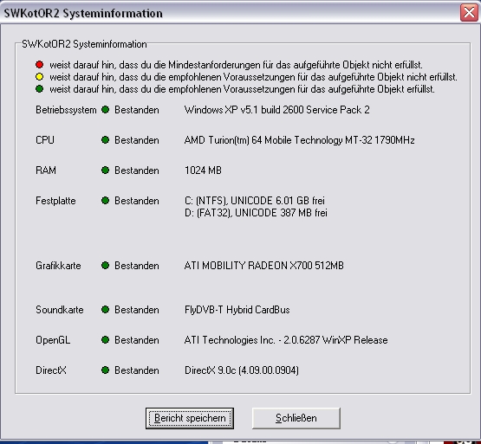481x444 pixels.
Task: Click green status dot next to Betriebssystem
Action: 105,109
